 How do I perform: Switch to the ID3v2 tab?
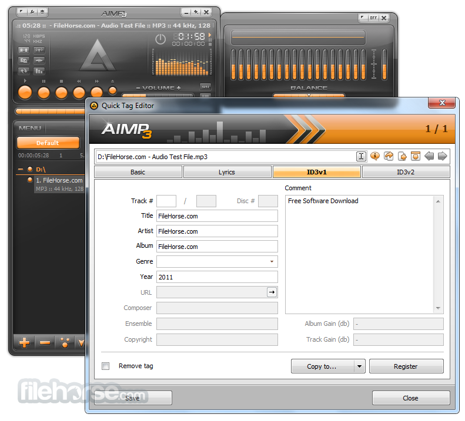tap(406, 172)
